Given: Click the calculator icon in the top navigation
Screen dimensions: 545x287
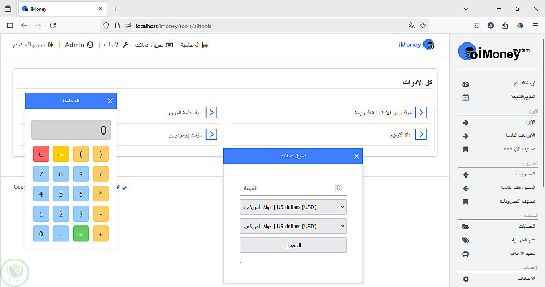Looking at the screenshot, I should click(205, 45).
